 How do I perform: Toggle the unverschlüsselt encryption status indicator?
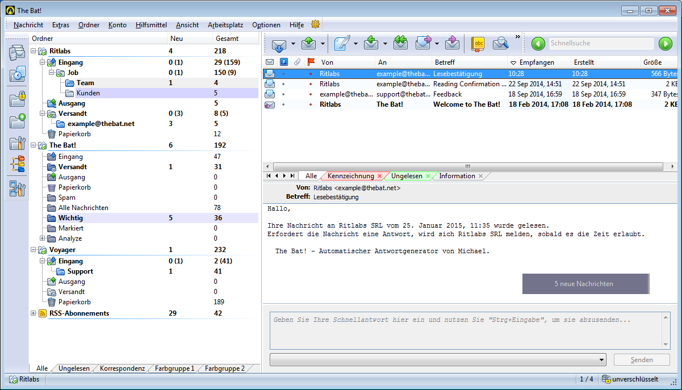coord(630,379)
